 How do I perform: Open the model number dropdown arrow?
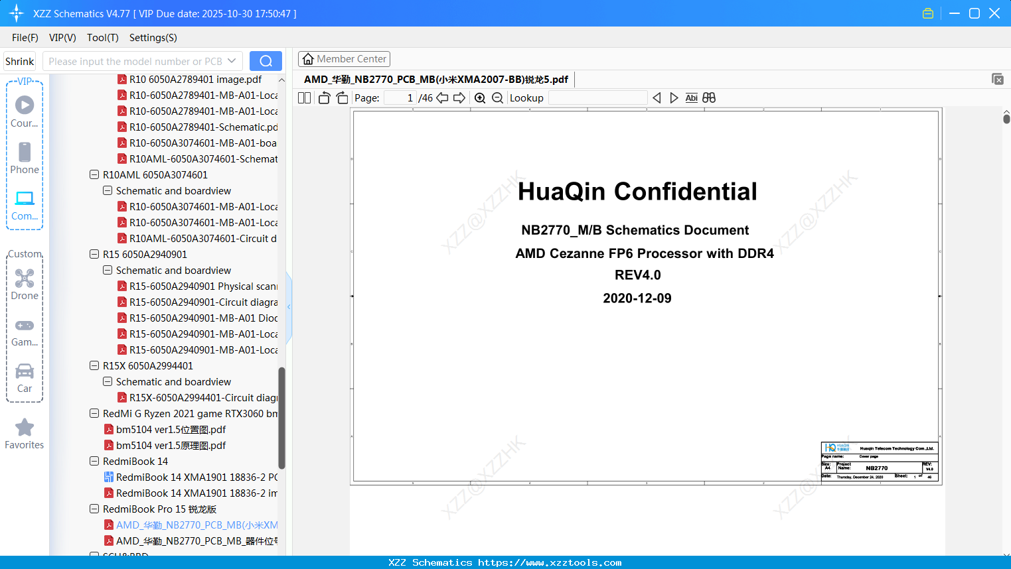tap(232, 61)
